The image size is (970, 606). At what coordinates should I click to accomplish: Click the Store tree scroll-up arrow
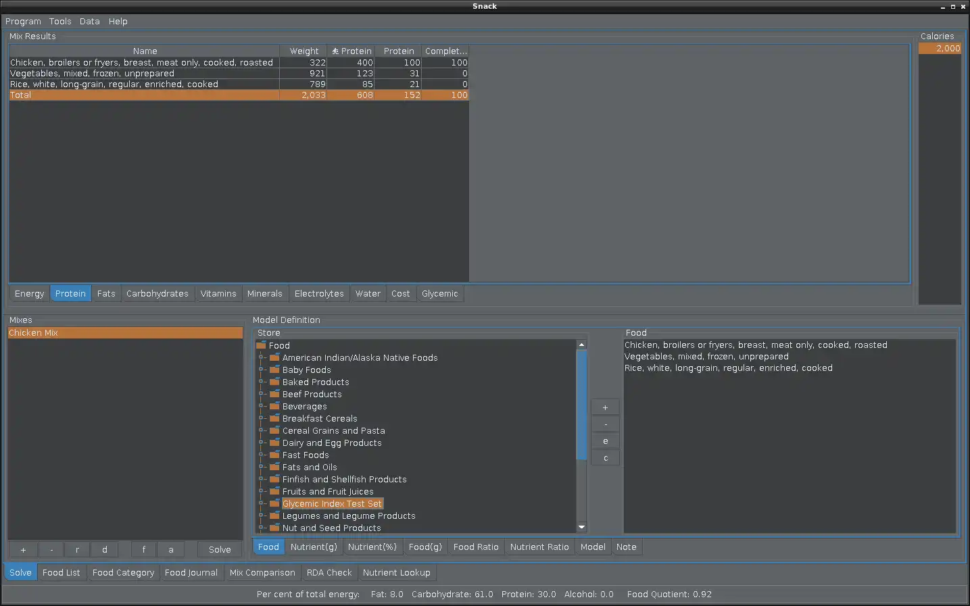(581, 345)
